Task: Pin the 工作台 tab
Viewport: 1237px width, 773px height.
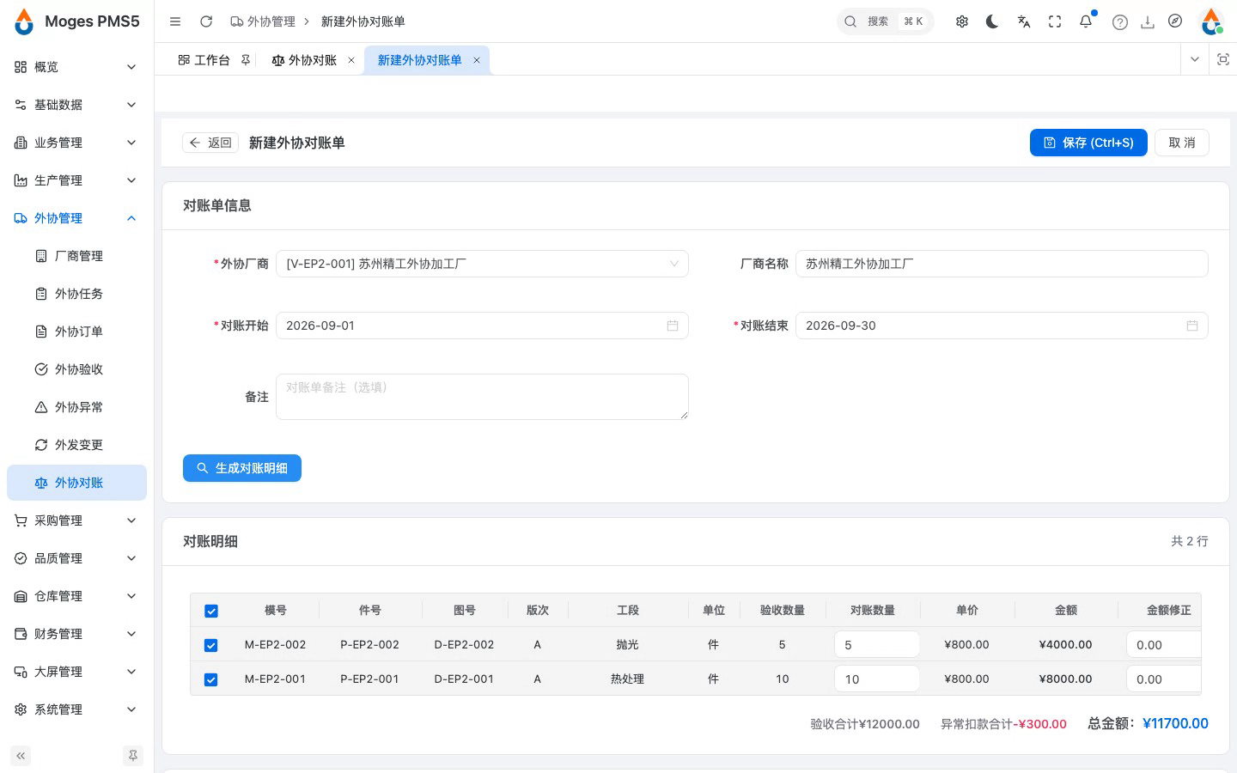Action: 246,60
